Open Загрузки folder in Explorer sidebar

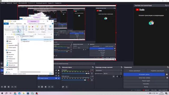click(11, 56)
